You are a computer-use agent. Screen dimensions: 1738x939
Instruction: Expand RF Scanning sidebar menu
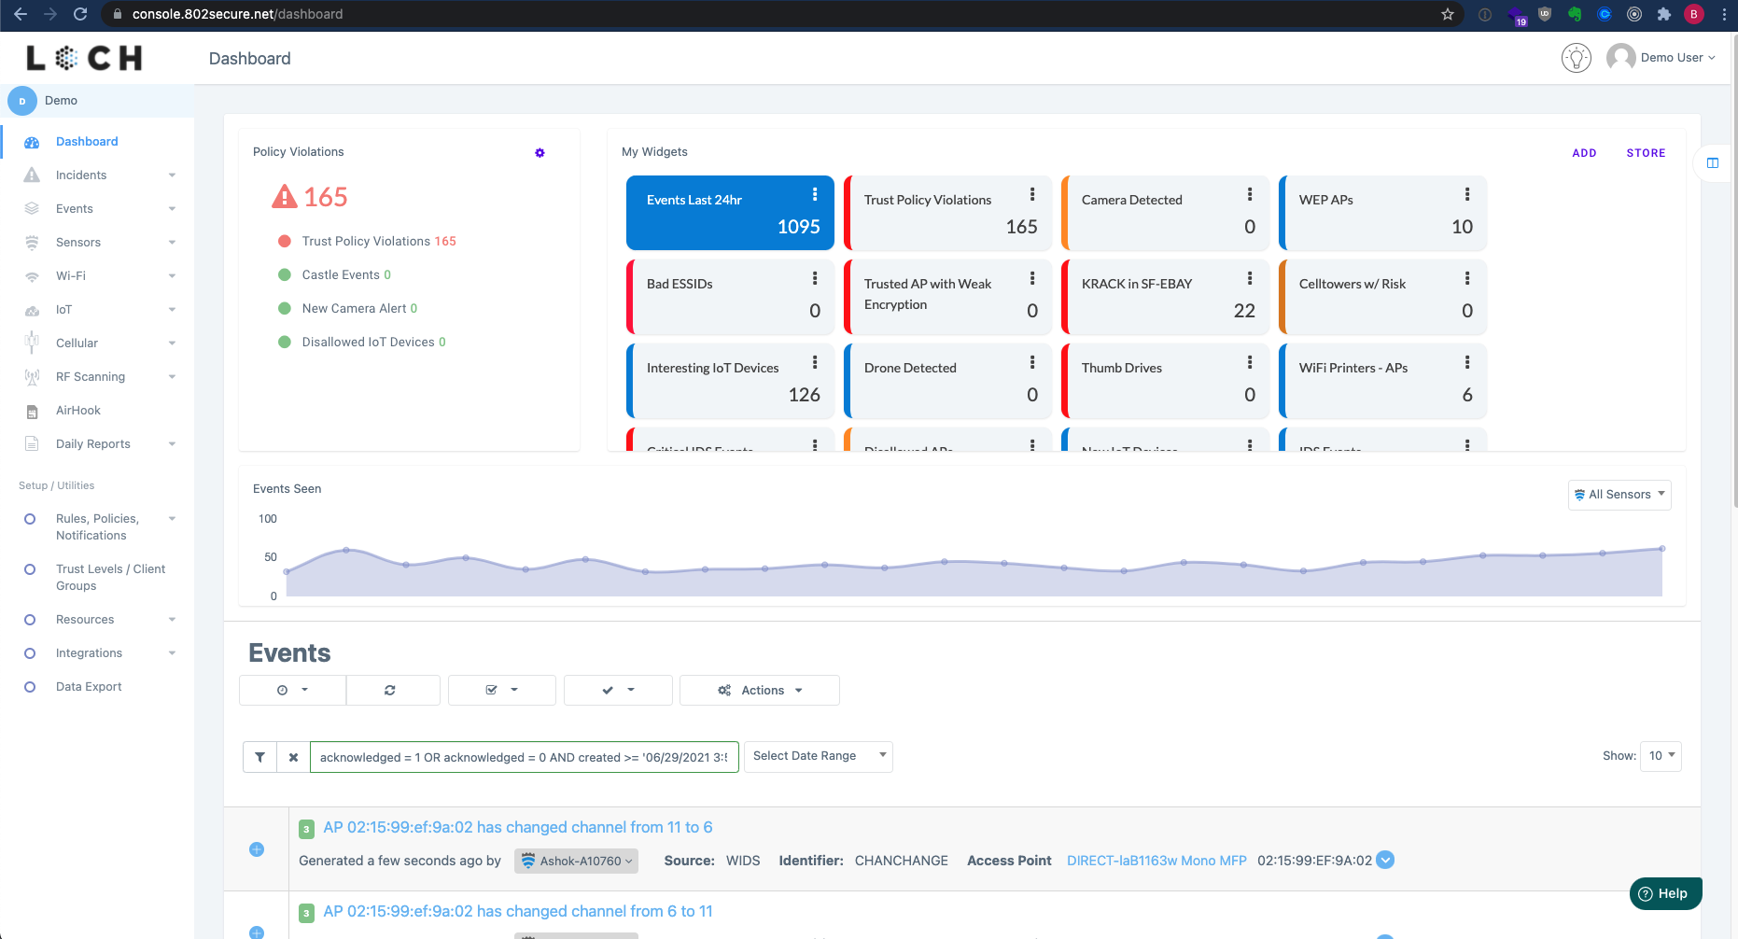point(99,377)
